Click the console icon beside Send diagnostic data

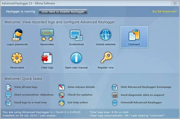pos(115,95)
